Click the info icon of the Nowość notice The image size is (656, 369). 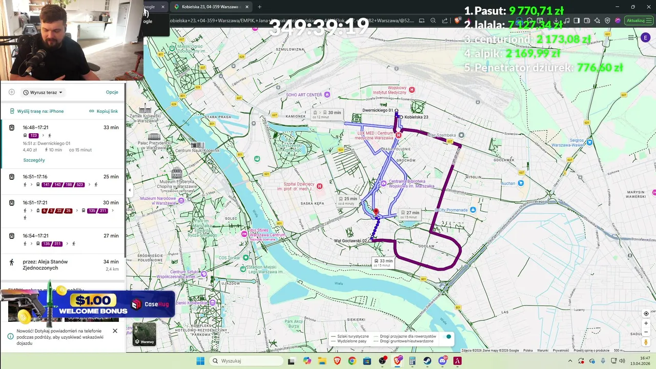click(x=10, y=337)
